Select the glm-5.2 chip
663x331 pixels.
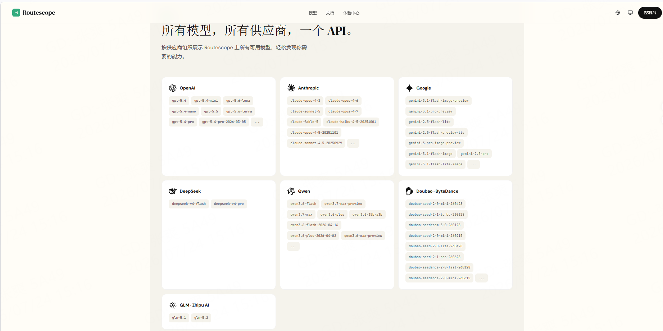pyautogui.click(x=201, y=318)
